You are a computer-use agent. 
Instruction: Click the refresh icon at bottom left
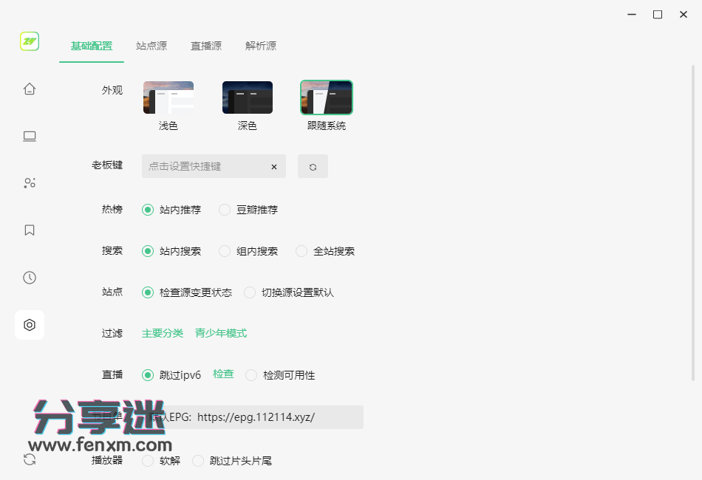[30, 459]
